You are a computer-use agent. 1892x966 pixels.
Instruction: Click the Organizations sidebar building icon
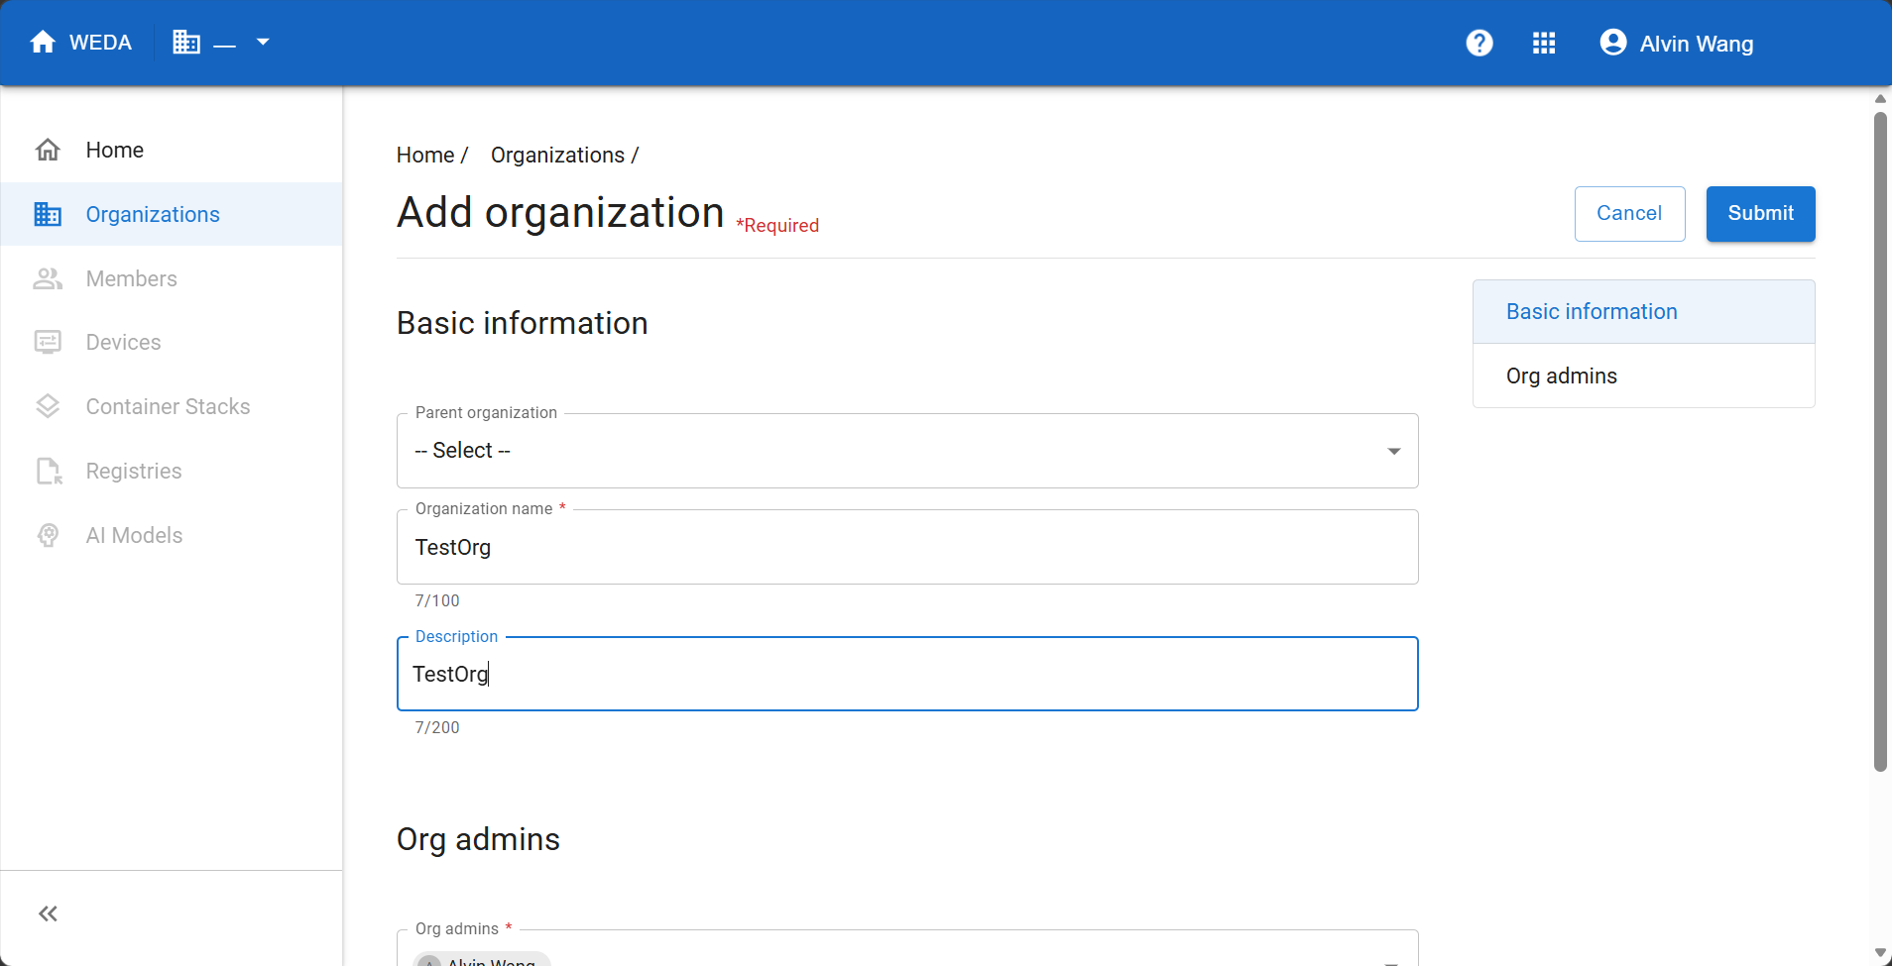tap(48, 214)
